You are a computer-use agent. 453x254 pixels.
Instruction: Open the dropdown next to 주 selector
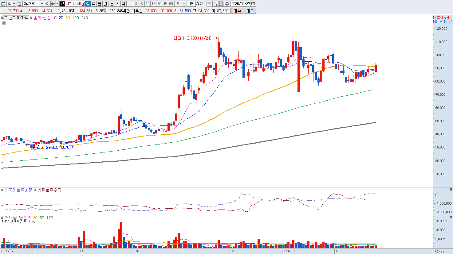14,4
